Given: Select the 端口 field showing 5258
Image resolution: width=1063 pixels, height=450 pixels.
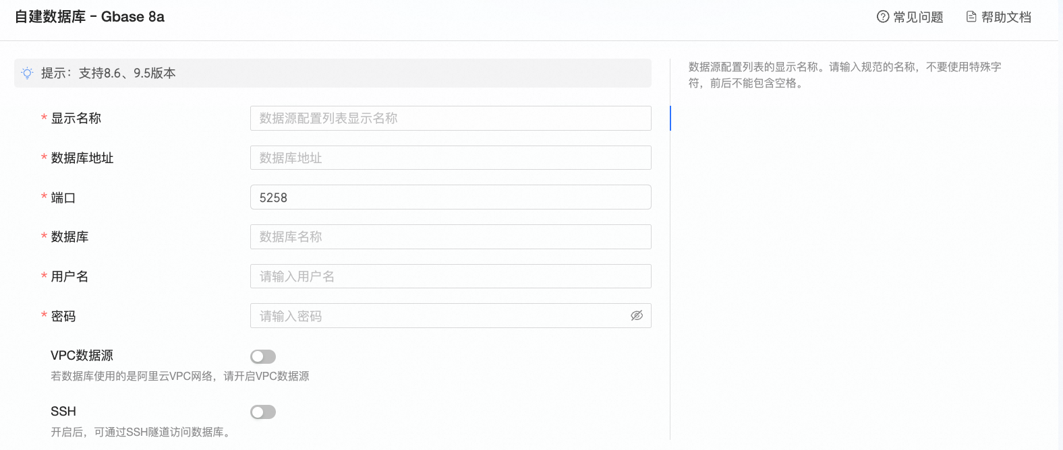Looking at the screenshot, I should point(450,197).
